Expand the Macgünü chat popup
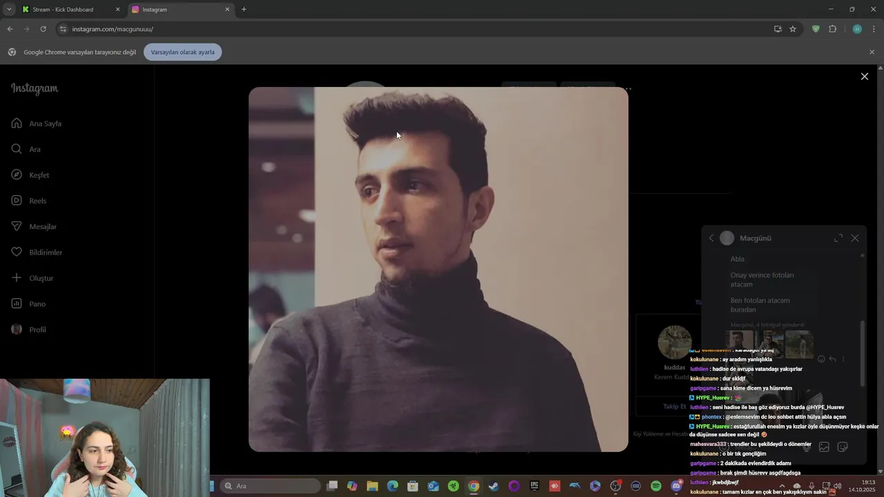 click(x=838, y=238)
